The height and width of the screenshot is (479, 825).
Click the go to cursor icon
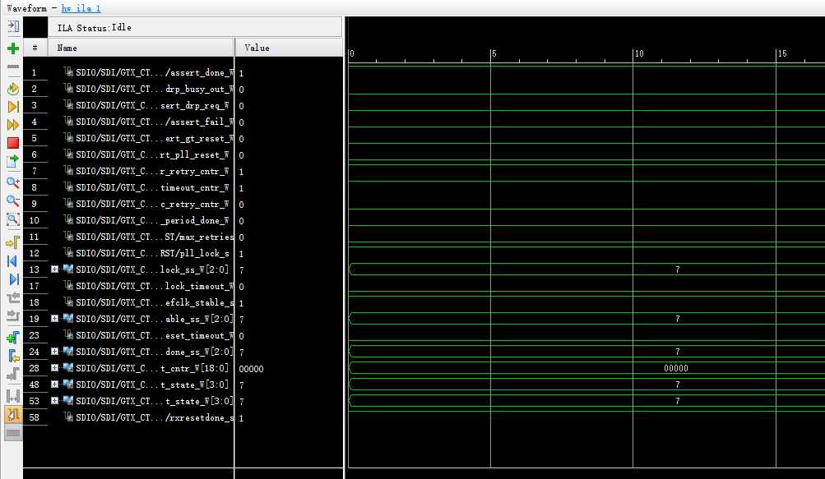click(x=13, y=242)
